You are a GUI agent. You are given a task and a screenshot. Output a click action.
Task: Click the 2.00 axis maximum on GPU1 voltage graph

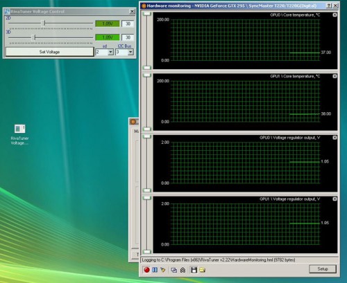[165, 203]
